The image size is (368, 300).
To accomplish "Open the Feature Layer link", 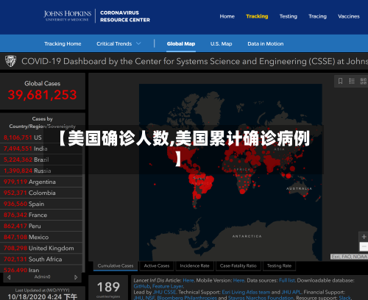I will point(168,286).
